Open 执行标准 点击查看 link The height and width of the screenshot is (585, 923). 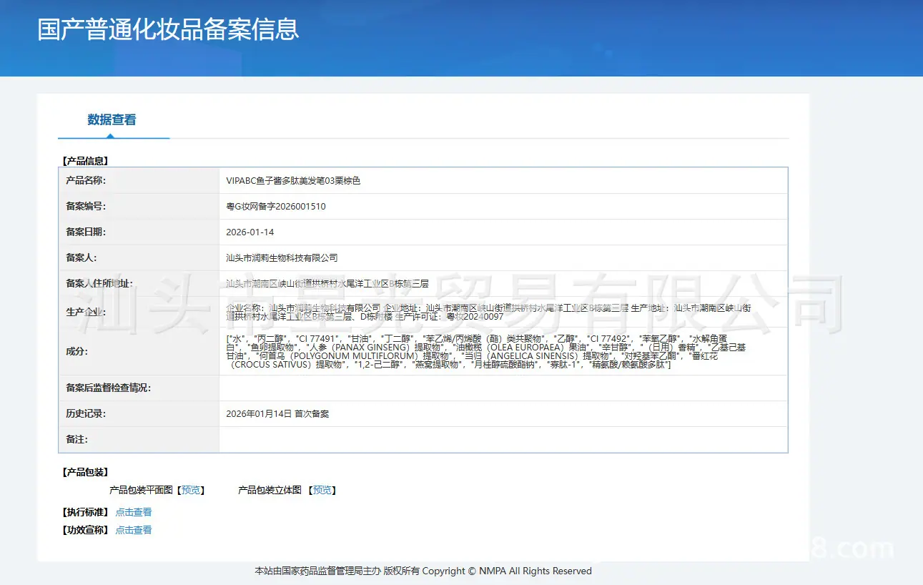(134, 512)
